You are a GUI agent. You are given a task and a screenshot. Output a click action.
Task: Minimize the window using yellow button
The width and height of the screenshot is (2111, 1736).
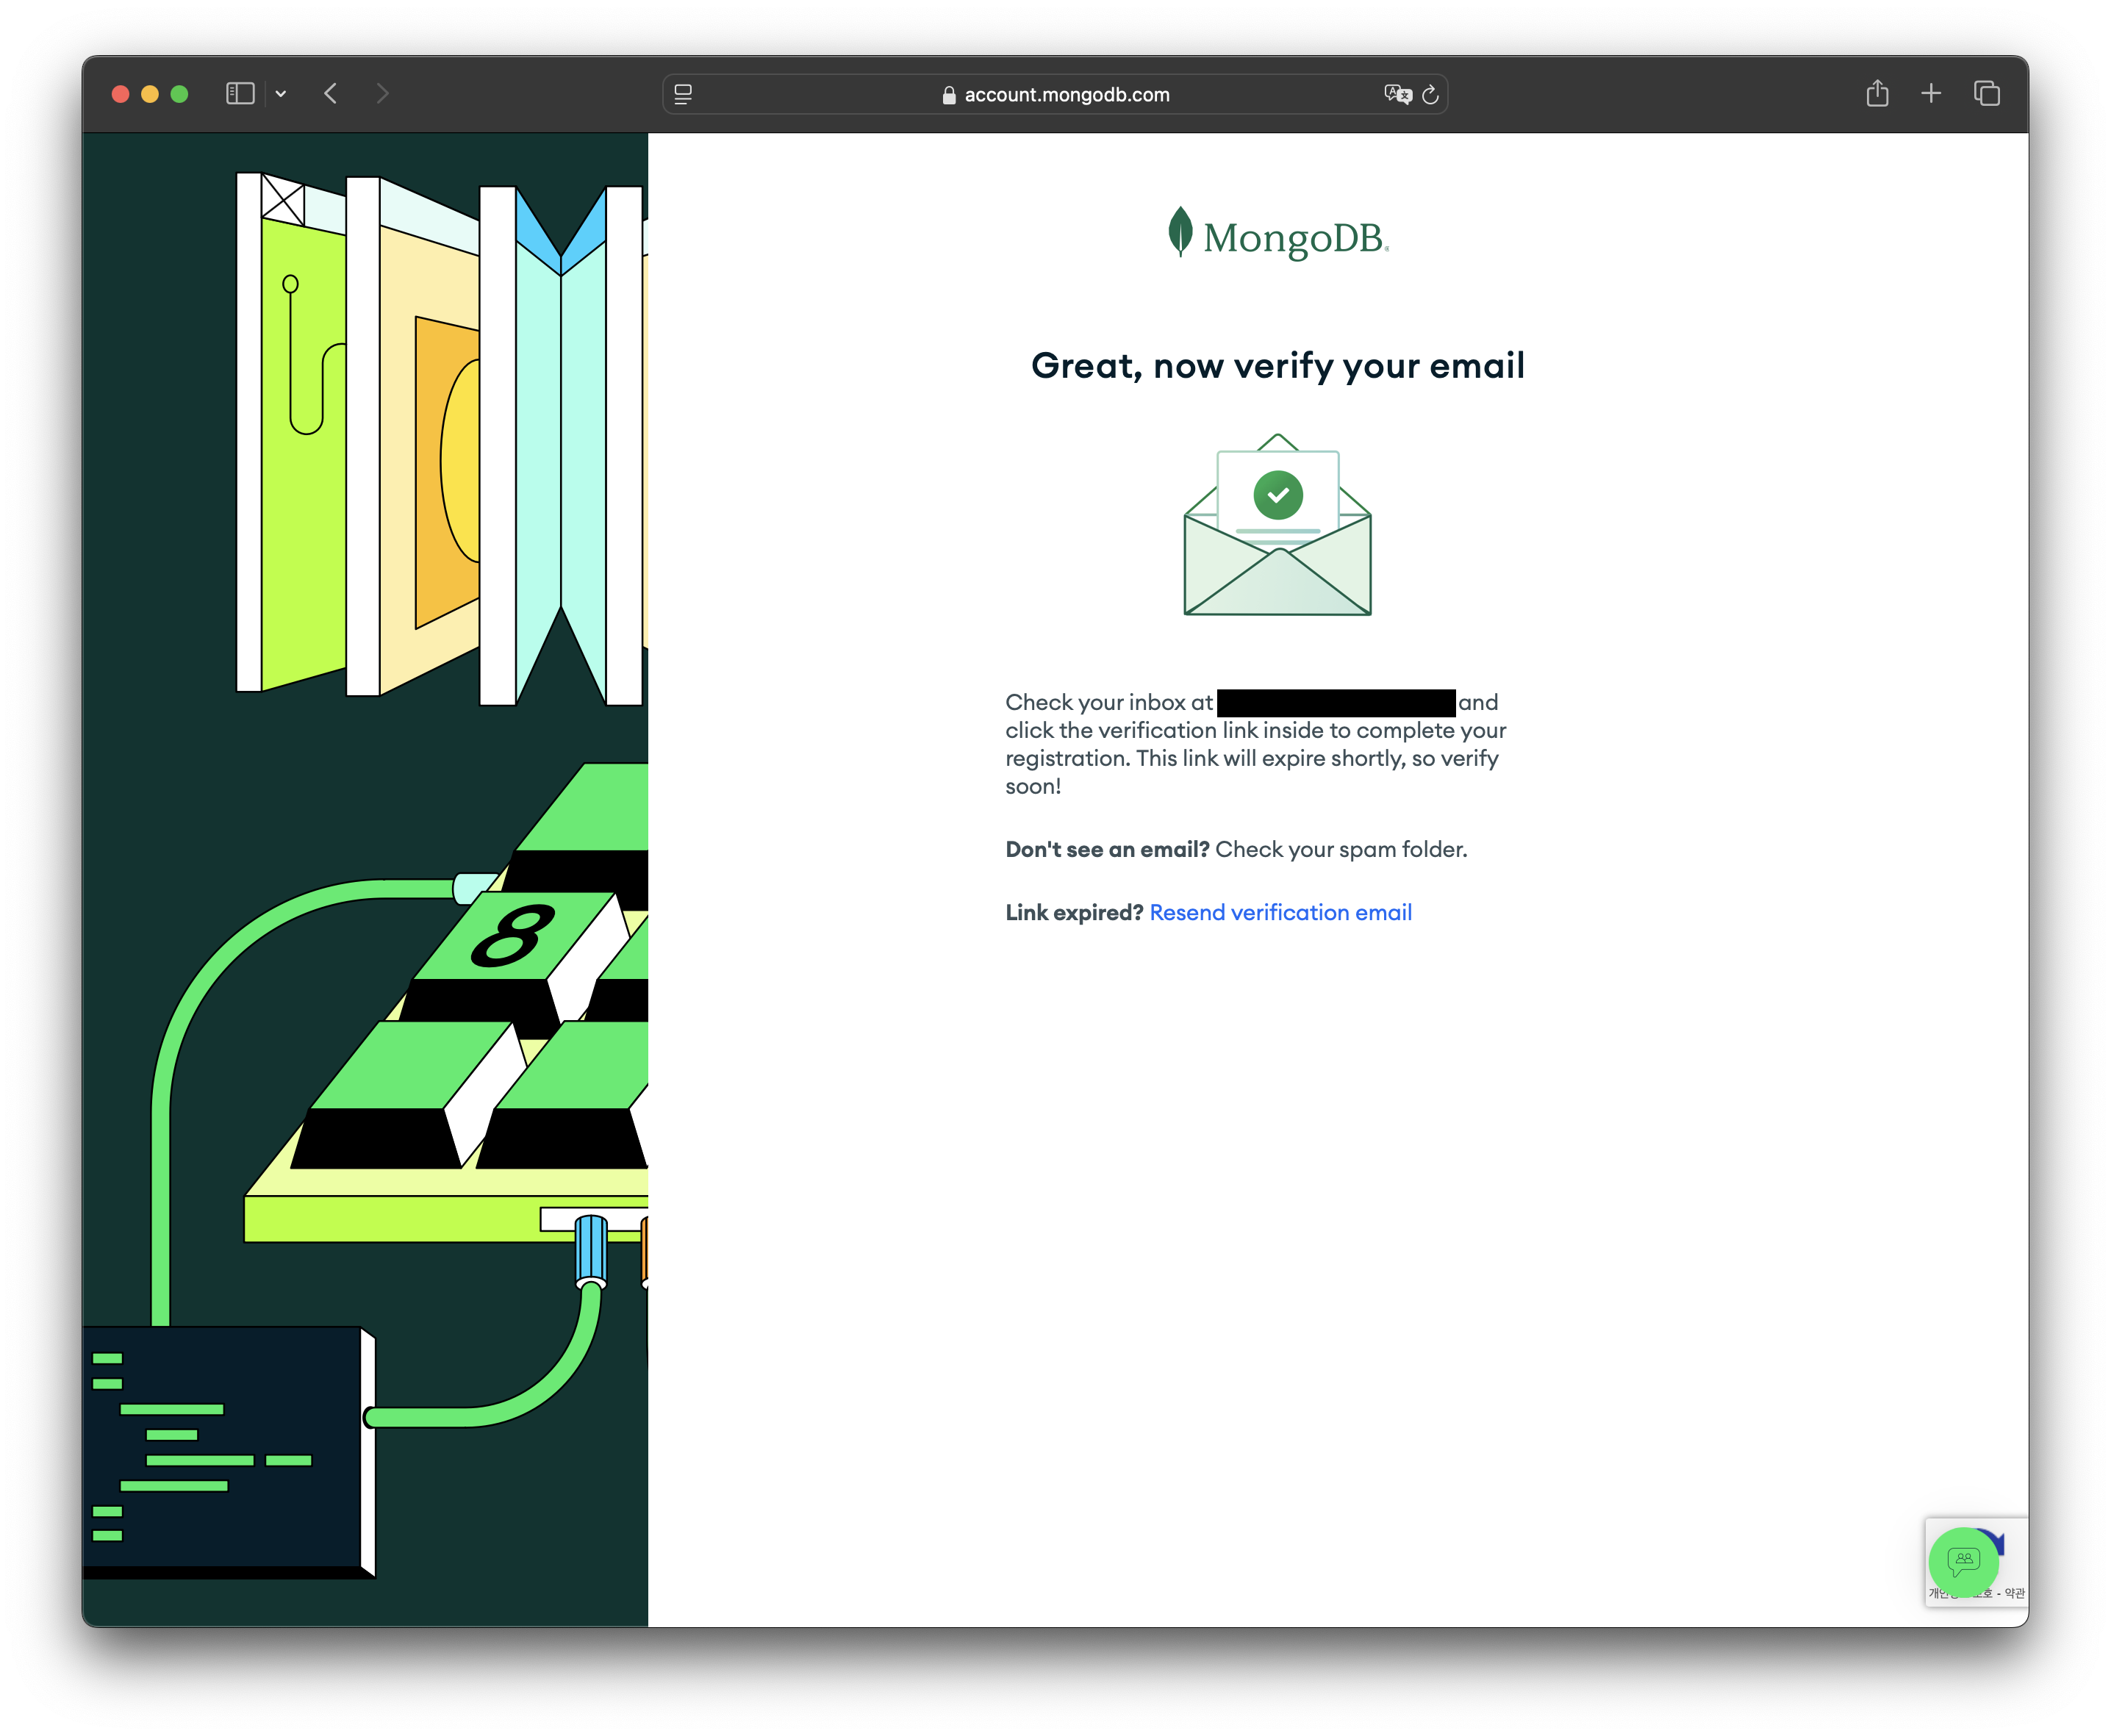pos(150,94)
